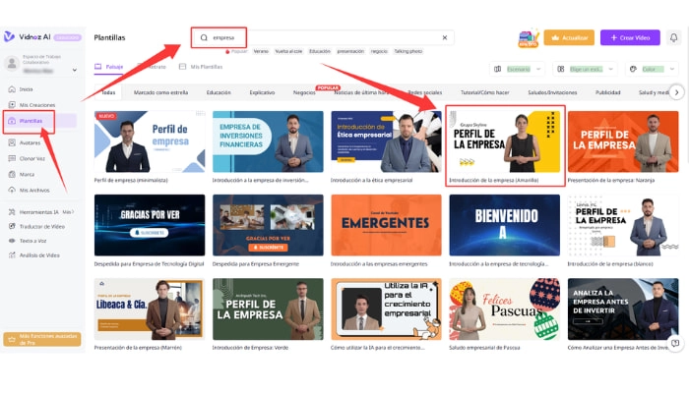Click the presentación suggestion tag

(350, 51)
